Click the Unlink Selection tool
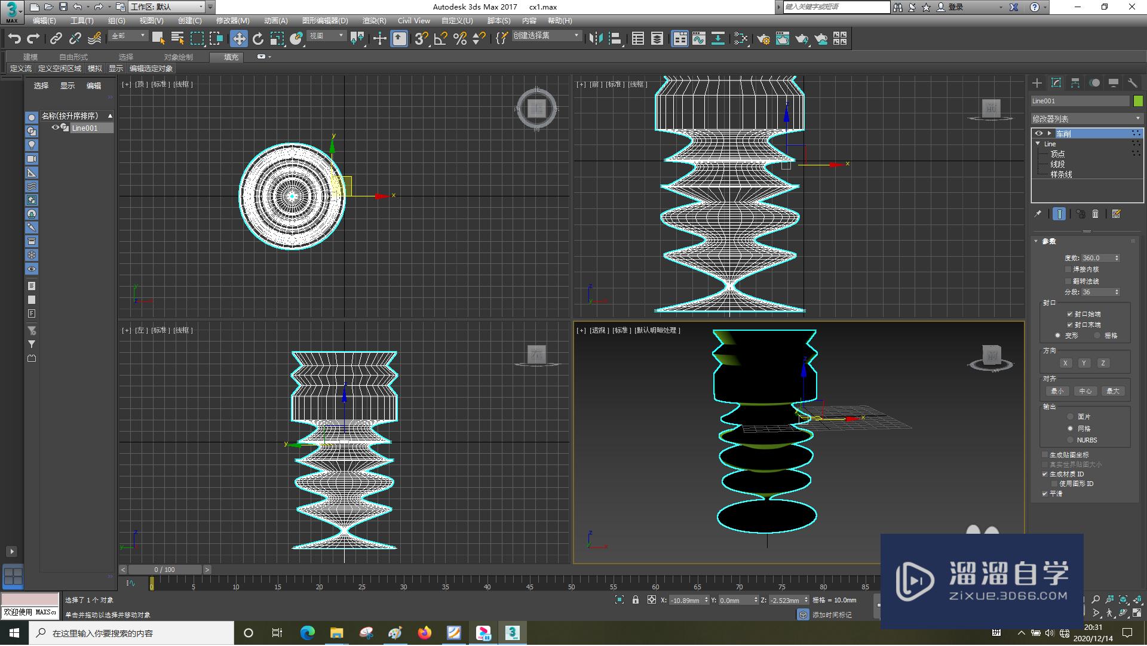1147x646 pixels. coord(75,39)
